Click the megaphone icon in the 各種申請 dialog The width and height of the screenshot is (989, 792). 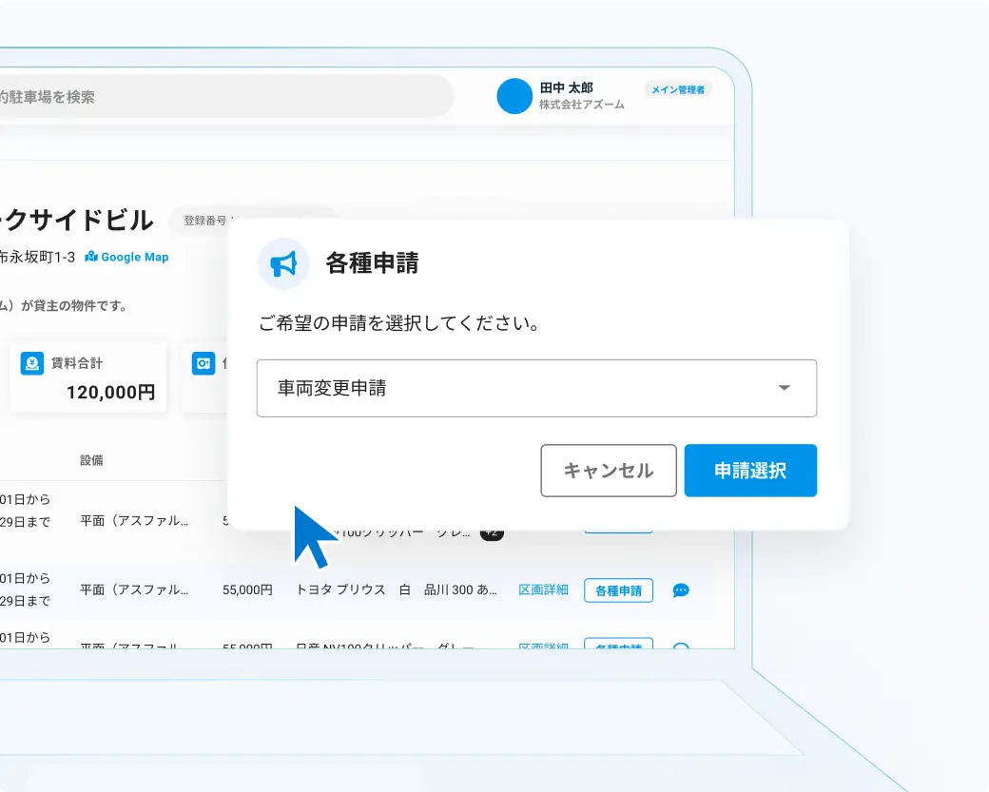click(x=283, y=263)
